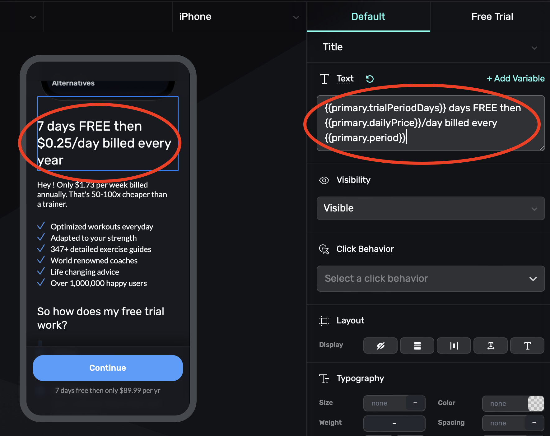Image resolution: width=550 pixels, height=436 pixels.
Task: Click the Click Behavior cursor icon
Action: point(324,249)
